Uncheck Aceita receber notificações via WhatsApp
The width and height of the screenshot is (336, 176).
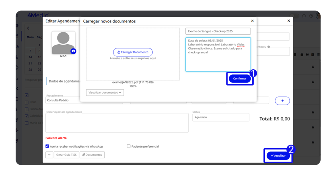47,146
